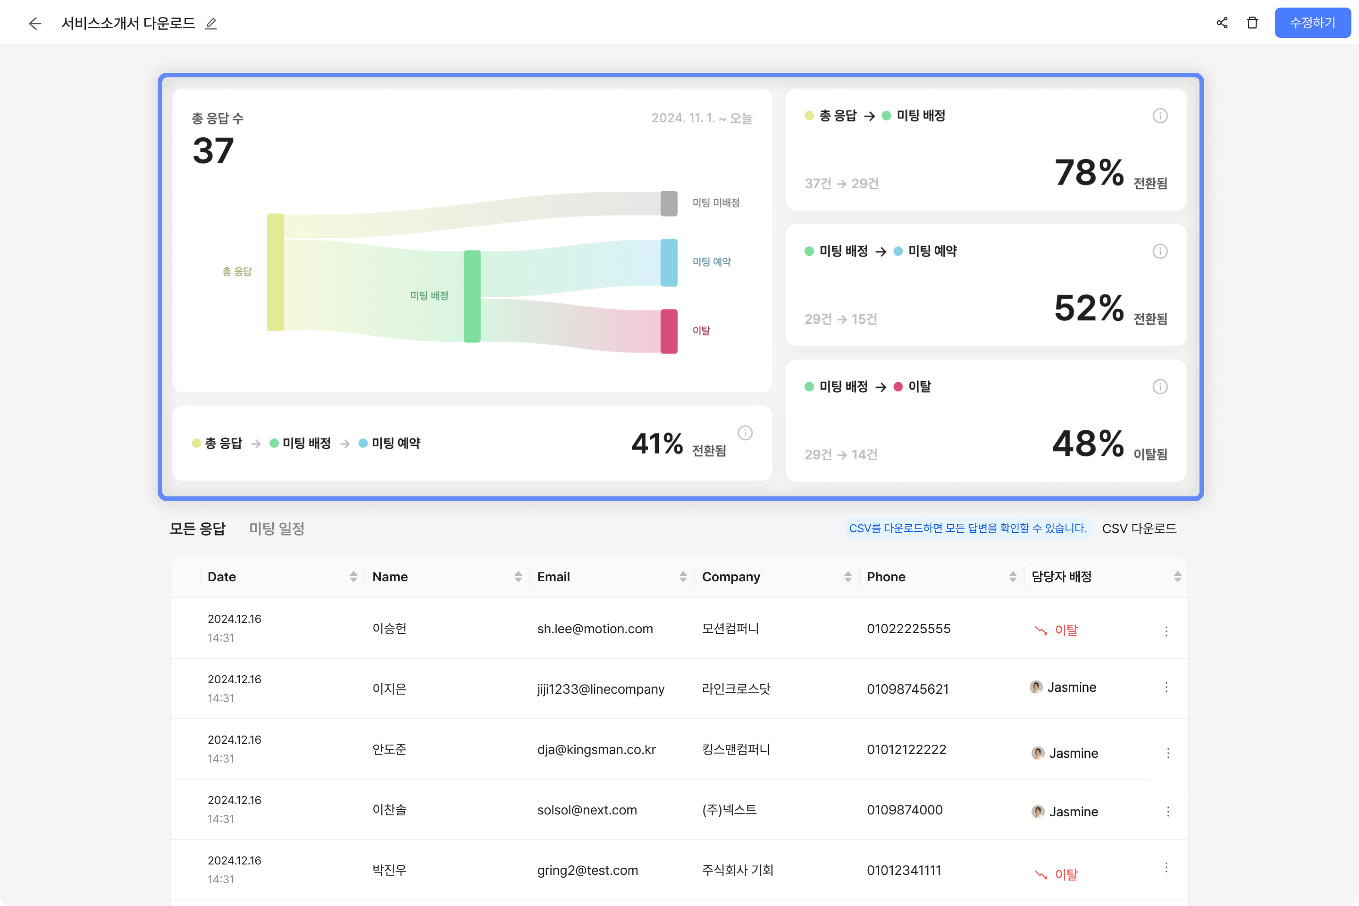Open info icon beside 41% 전환됨
The image size is (1359, 906).
(745, 433)
